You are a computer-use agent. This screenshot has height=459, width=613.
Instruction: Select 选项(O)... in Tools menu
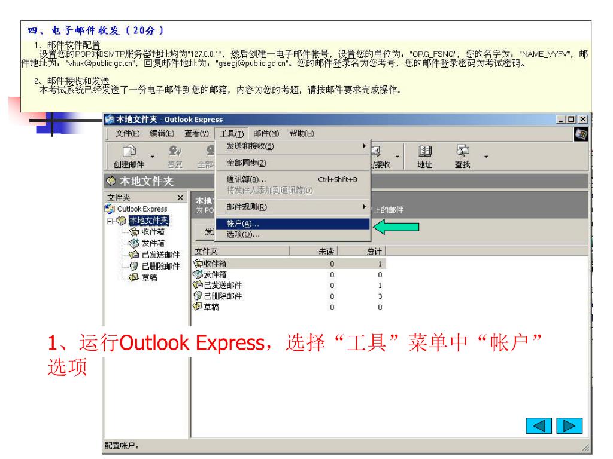[293, 234]
